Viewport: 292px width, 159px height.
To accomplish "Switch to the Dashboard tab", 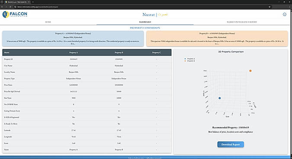I will point(145,22).
